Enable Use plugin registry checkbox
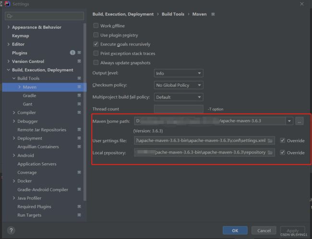The image size is (312, 239). coord(96,35)
